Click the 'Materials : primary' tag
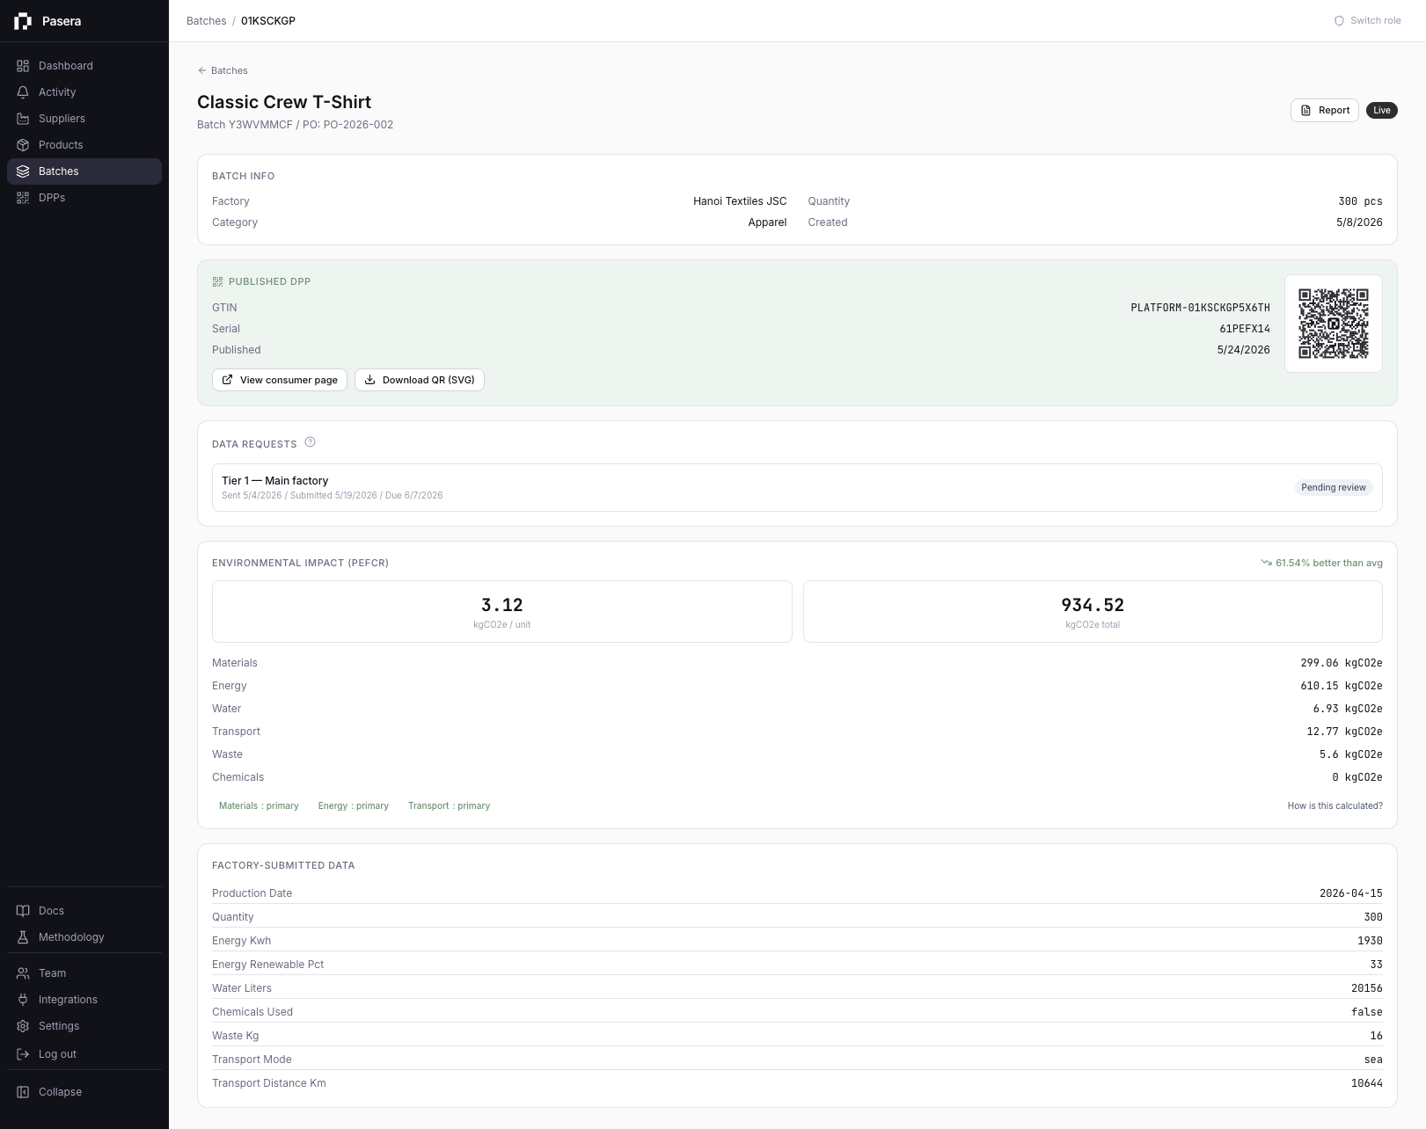 [259, 806]
